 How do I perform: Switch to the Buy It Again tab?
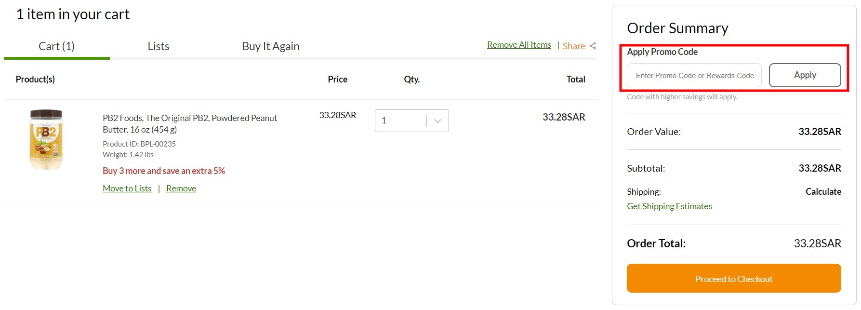[x=271, y=46]
